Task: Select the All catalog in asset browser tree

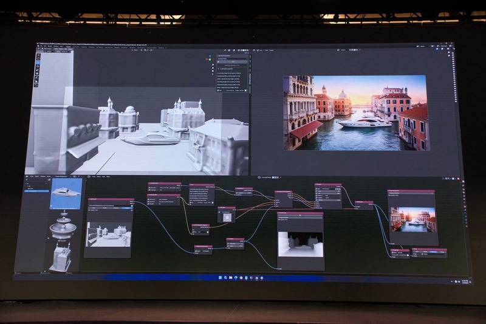Action: tap(29, 184)
